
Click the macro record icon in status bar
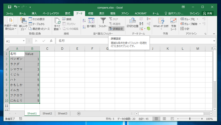tap(20, 119)
